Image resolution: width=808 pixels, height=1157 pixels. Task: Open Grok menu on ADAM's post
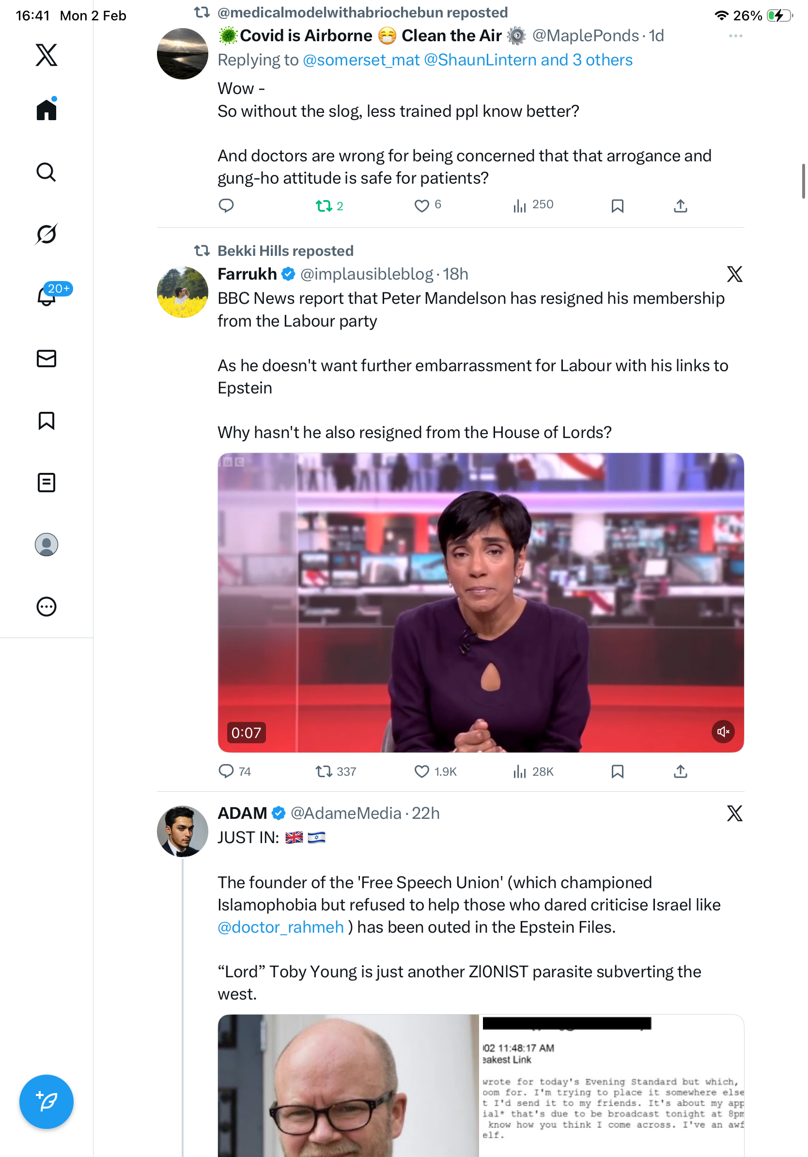734,813
